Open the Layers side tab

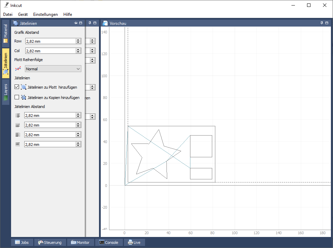(6, 92)
